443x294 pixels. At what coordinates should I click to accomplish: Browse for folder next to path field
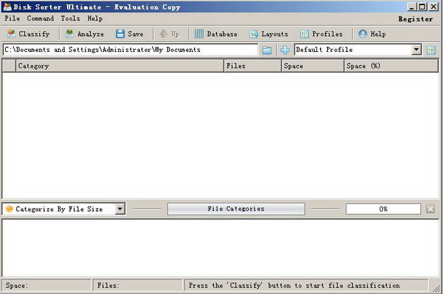click(x=267, y=50)
